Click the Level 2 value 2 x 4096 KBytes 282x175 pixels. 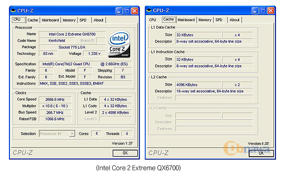(x=116, y=113)
